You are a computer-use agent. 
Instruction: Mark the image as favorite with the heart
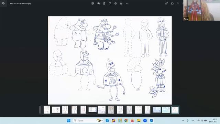(x=110, y=3)
